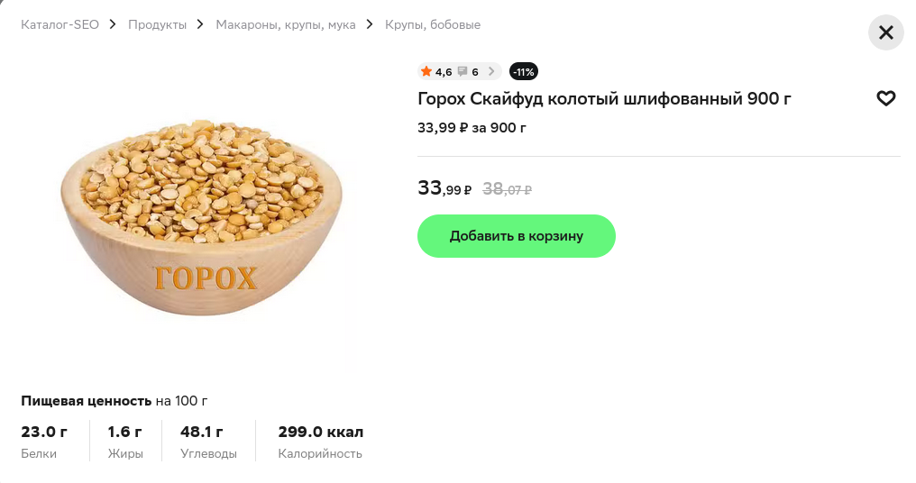Image resolution: width=916 pixels, height=483 pixels.
Task: Open Крупы, бобовые breadcrumb link
Action: [433, 24]
